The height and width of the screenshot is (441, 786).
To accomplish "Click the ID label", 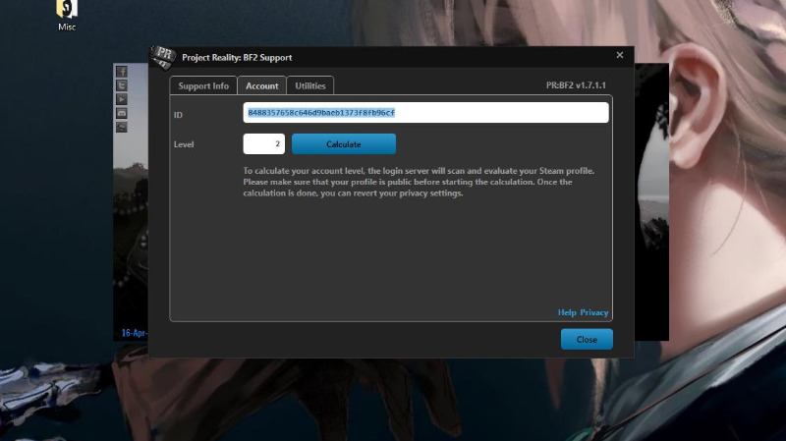I will click(x=178, y=115).
